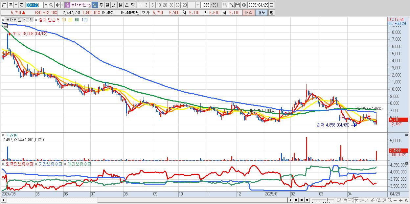Click the speaker sound icon in toolbar
The image size is (410, 204).
point(57,5)
